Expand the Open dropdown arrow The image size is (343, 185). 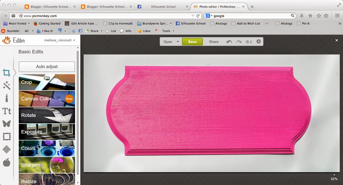tap(178, 42)
